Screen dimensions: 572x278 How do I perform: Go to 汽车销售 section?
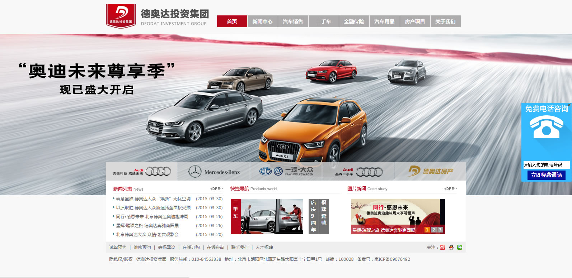293,21
